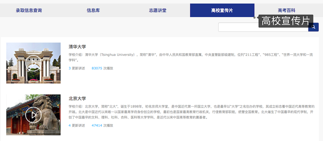Screen dimensions: 323x141
Task: Click the stone lion thumbnail's red wall
Action: (13, 119)
